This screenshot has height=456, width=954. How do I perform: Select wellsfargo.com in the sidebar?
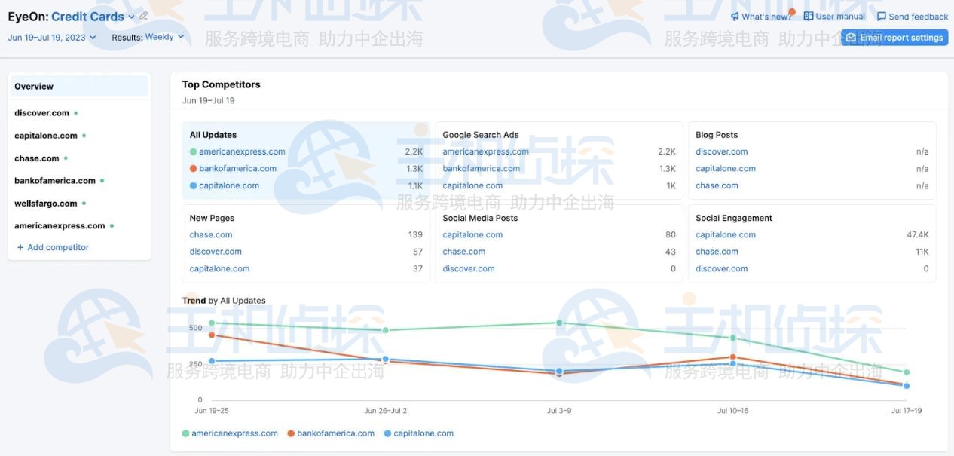coord(45,203)
